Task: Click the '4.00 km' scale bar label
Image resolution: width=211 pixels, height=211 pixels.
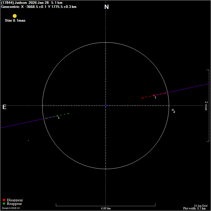Action: 106,208
